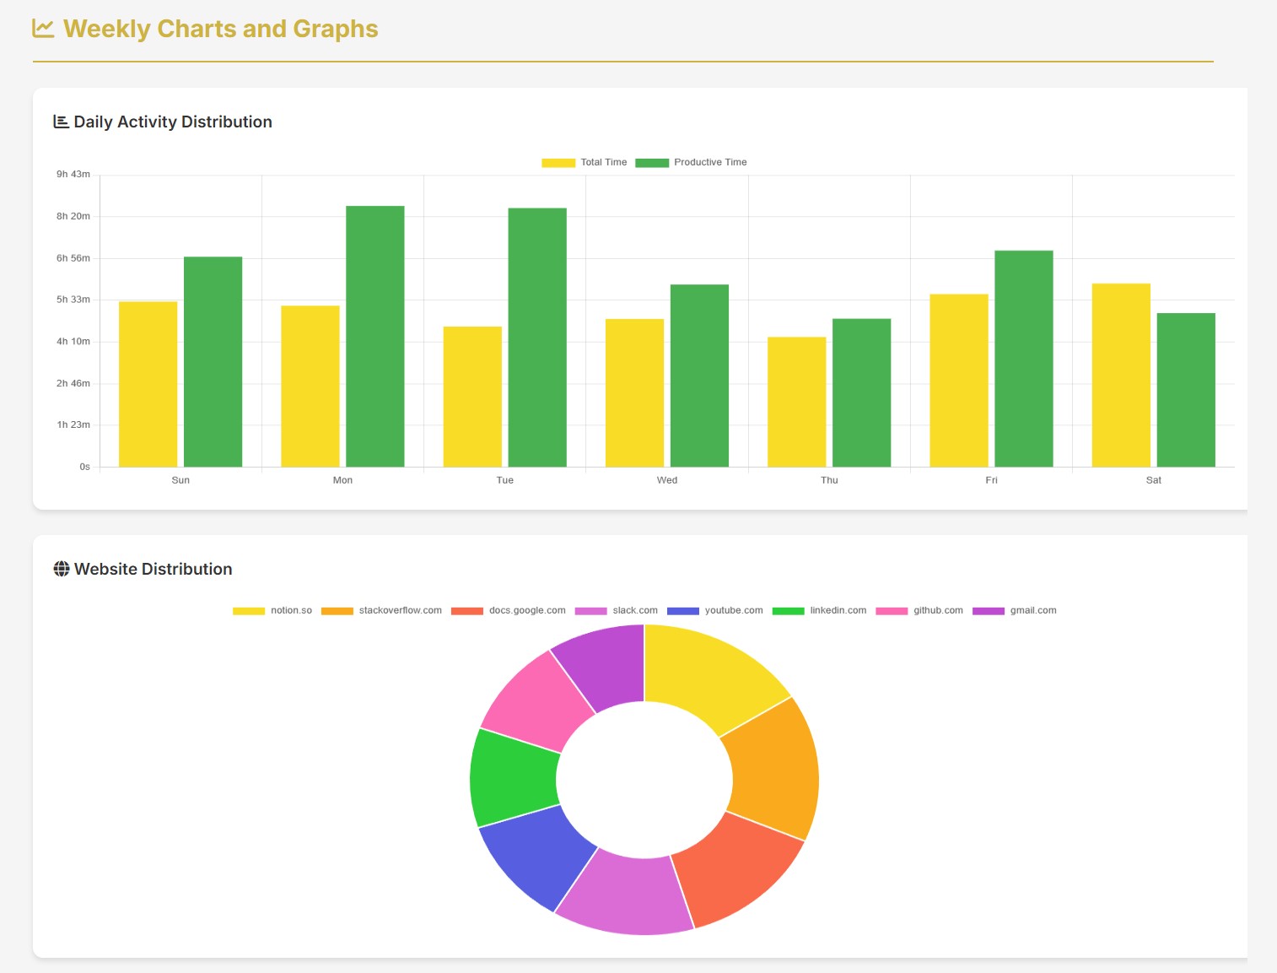Screen dimensions: 1277x973
Task: Click the yellow Wed total time bar
Action: 635,392
